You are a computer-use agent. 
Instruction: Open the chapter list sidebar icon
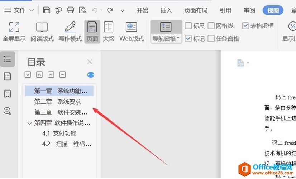(8, 76)
